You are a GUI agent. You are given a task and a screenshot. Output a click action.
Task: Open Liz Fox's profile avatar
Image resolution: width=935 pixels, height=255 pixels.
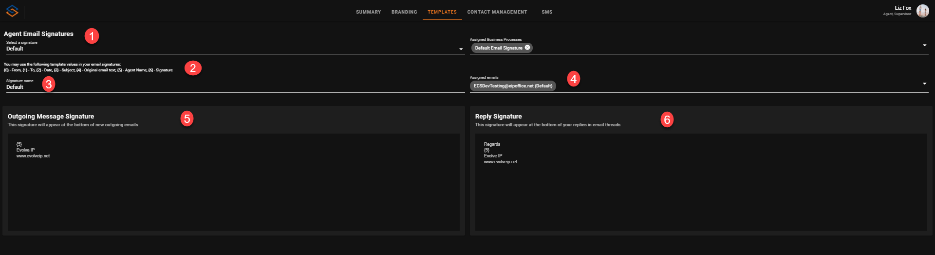[922, 11]
